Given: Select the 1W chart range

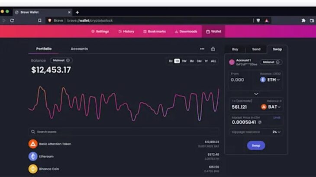Looking at the screenshot, I should tap(184, 61).
